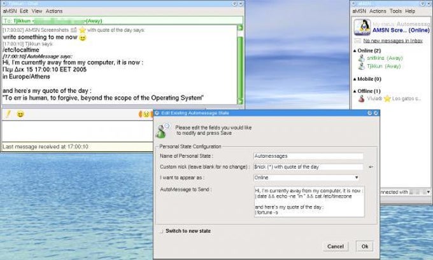The width and height of the screenshot is (433, 260).
Task: Click the small arrow icon beside Custom nick field
Action: tap(371, 167)
